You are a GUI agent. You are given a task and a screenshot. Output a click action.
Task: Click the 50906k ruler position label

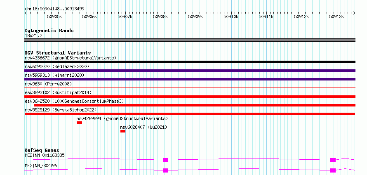tap(90, 17)
